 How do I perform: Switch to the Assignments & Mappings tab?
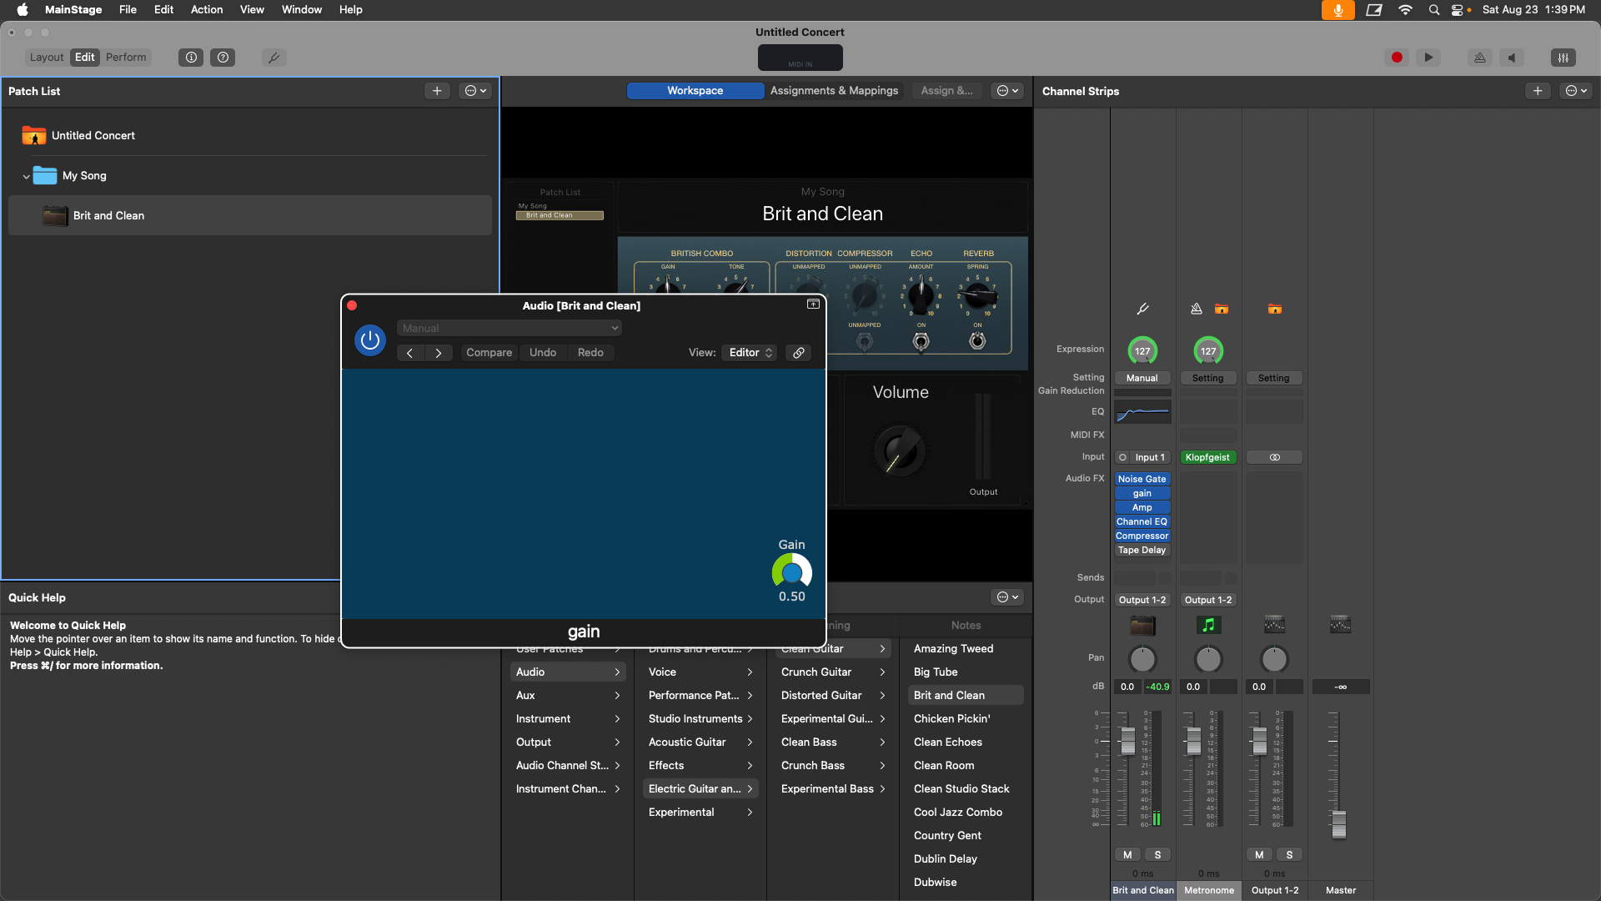click(834, 91)
